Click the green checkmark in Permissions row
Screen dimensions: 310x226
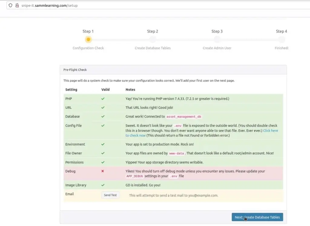[103, 162]
